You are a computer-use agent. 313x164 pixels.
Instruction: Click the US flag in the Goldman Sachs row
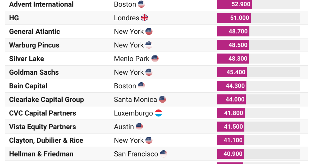click(149, 72)
